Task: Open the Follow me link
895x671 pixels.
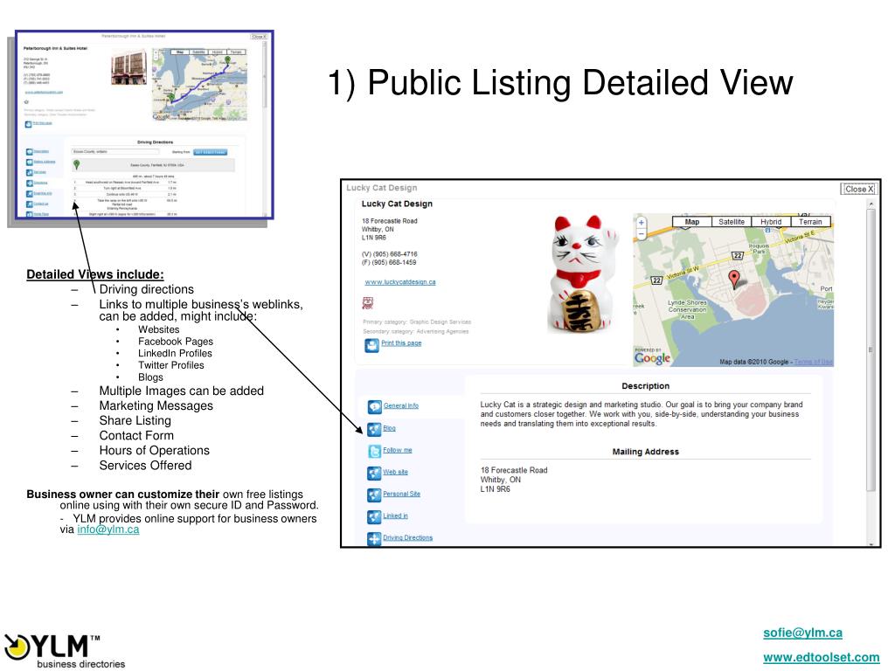Action: click(398, 450)
